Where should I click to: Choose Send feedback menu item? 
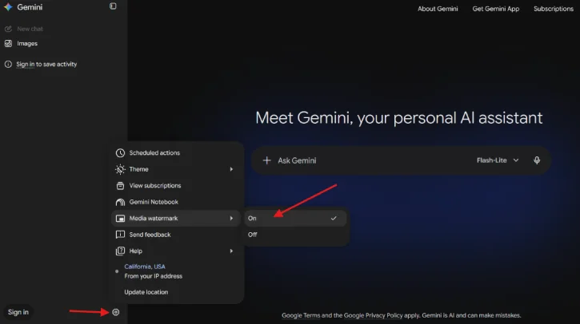coord(176,235)
